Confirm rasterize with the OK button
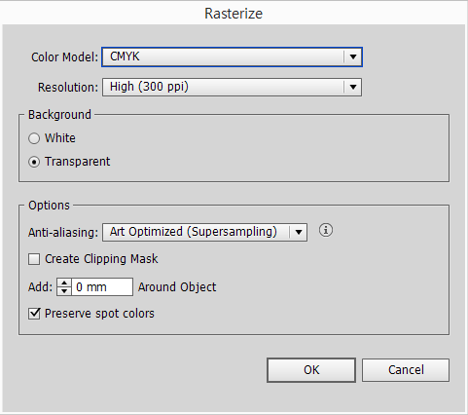 (x=311, y=370)
